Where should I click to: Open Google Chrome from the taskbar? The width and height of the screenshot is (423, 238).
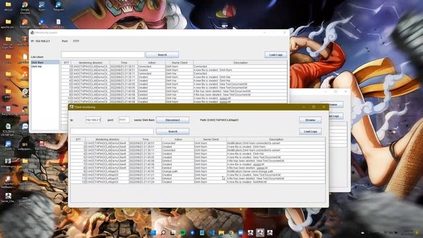231,233
